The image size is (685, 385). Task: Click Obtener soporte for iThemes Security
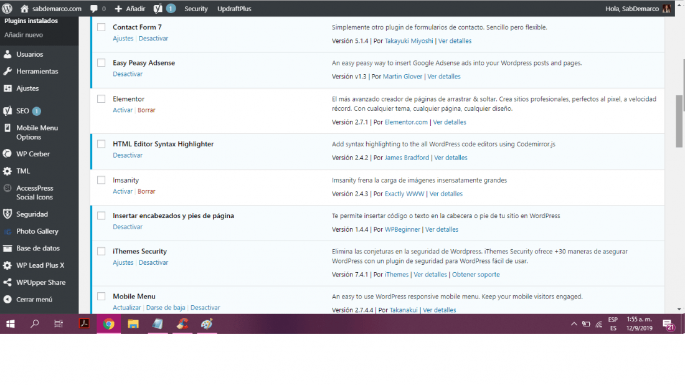tap(476, 275)
